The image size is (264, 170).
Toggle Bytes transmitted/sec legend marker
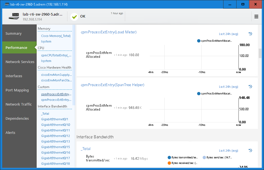(169, 157)
